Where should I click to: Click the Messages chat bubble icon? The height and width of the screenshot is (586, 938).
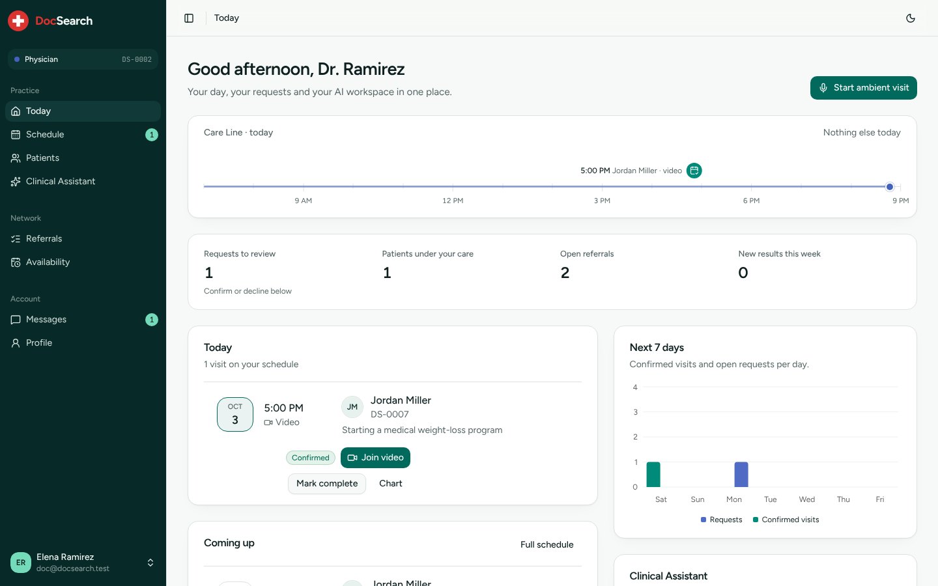tap(16, 320)
